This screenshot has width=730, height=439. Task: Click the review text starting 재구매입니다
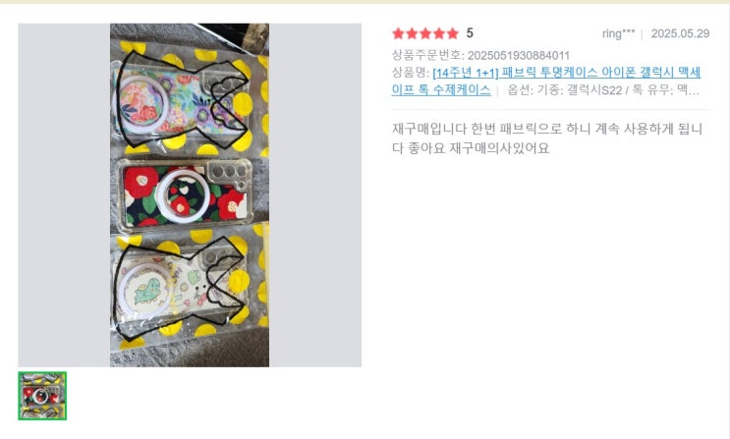coord(547,138)
